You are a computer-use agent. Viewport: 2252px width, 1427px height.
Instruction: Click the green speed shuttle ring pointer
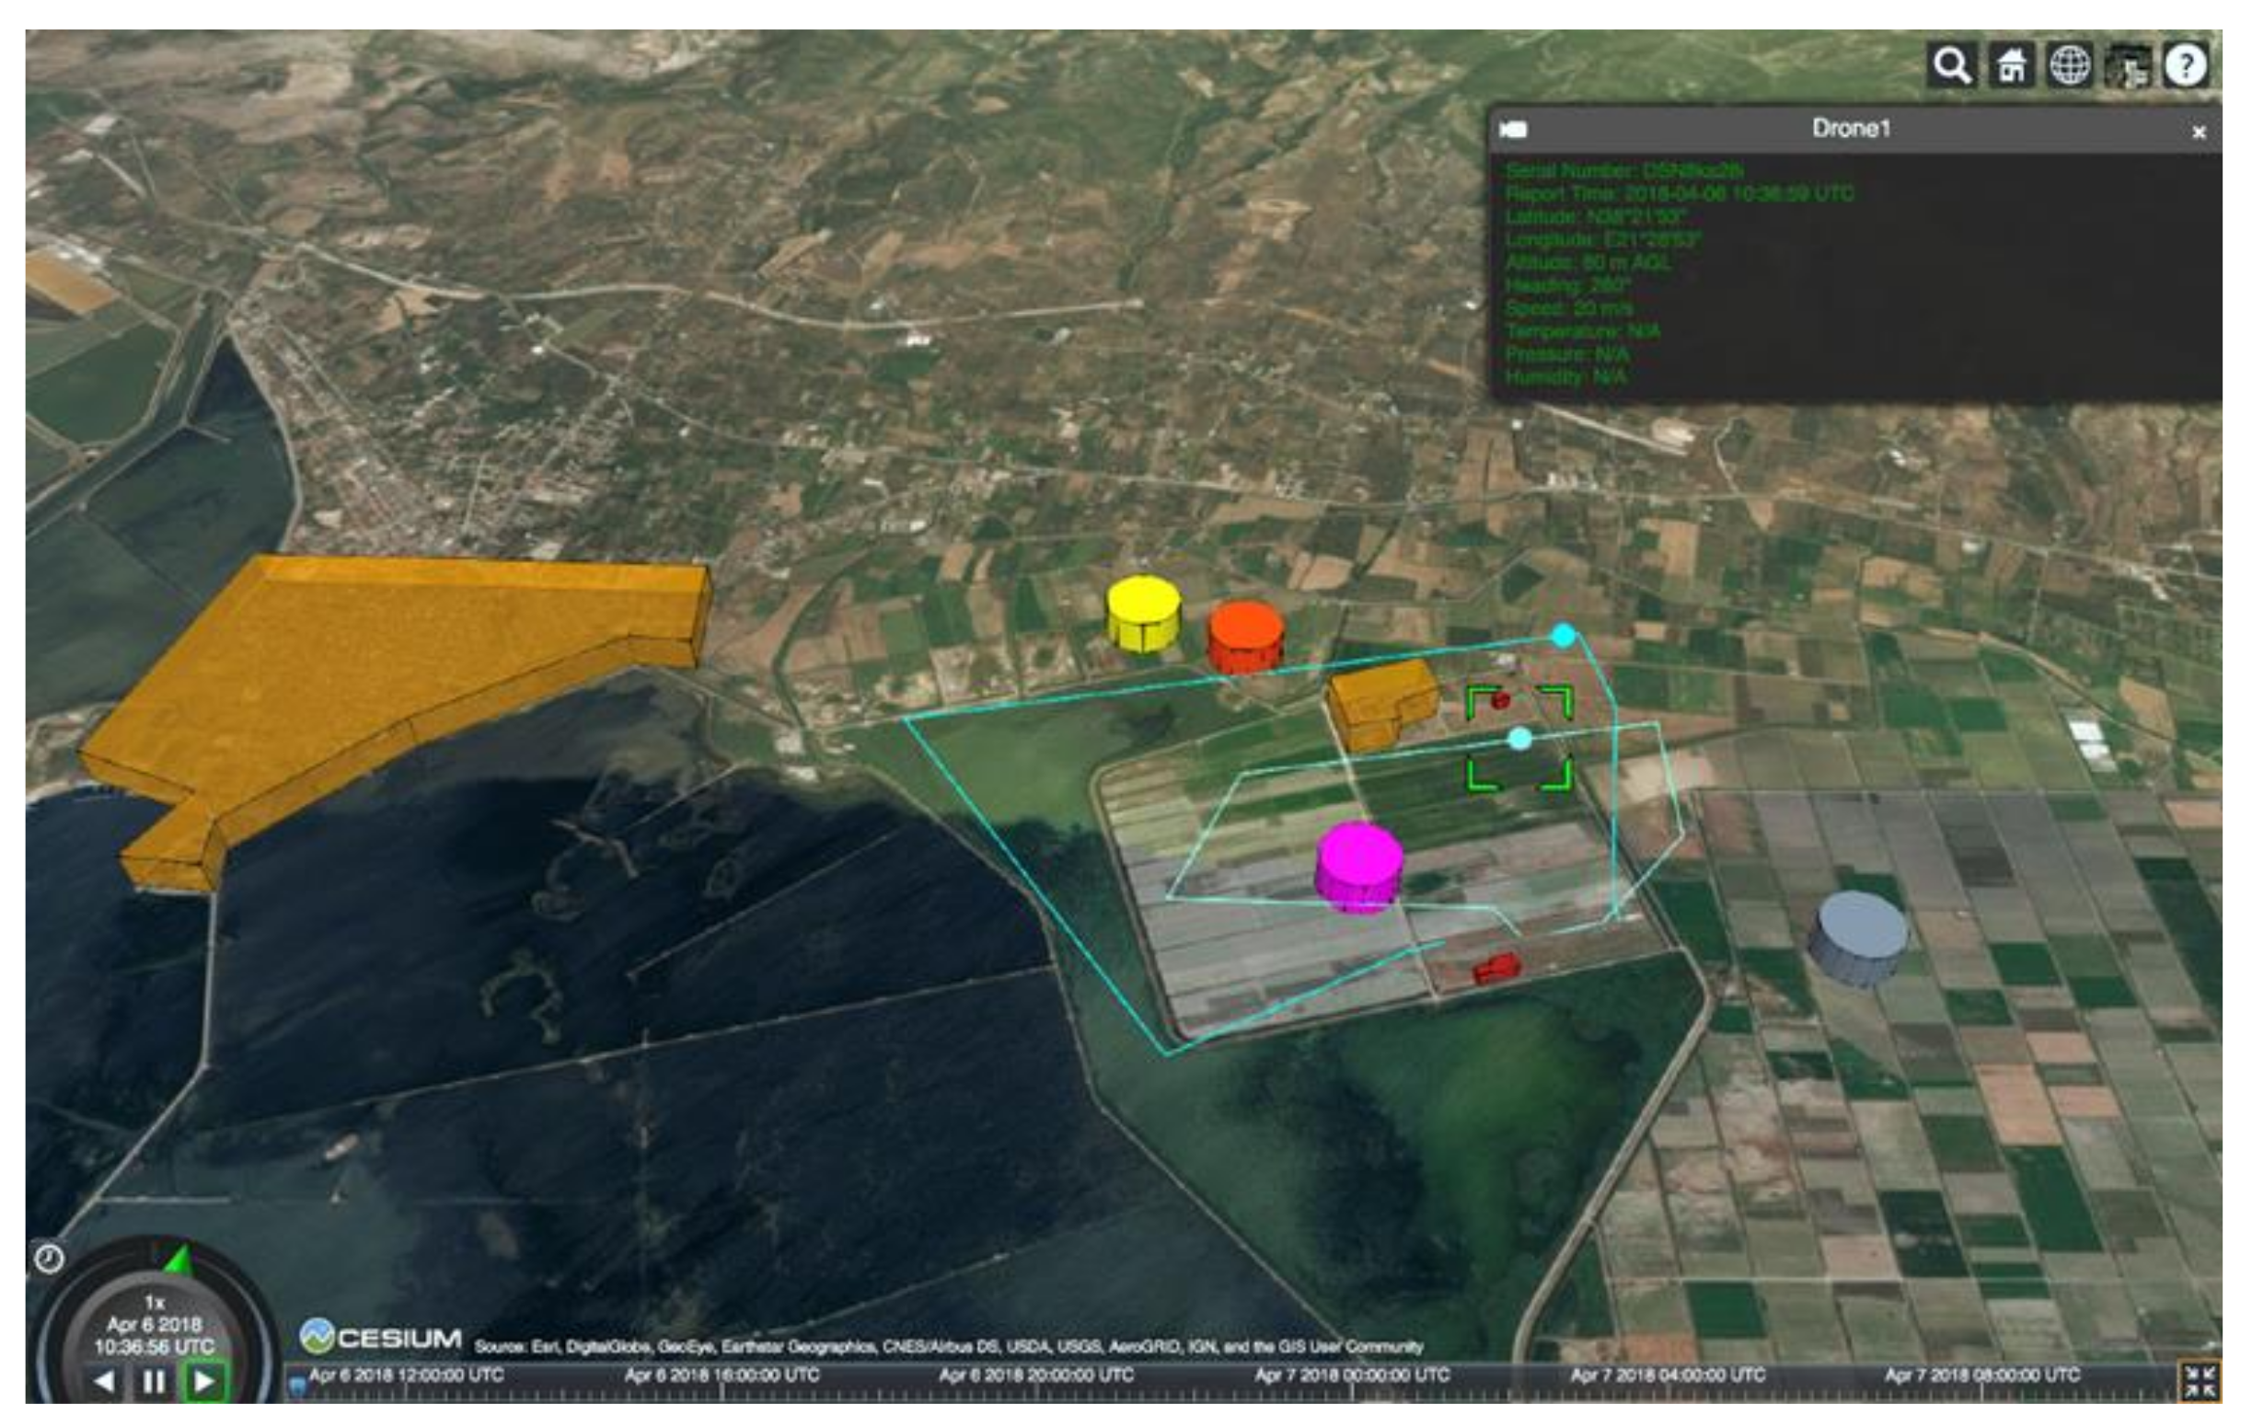tap(178, 1261)
